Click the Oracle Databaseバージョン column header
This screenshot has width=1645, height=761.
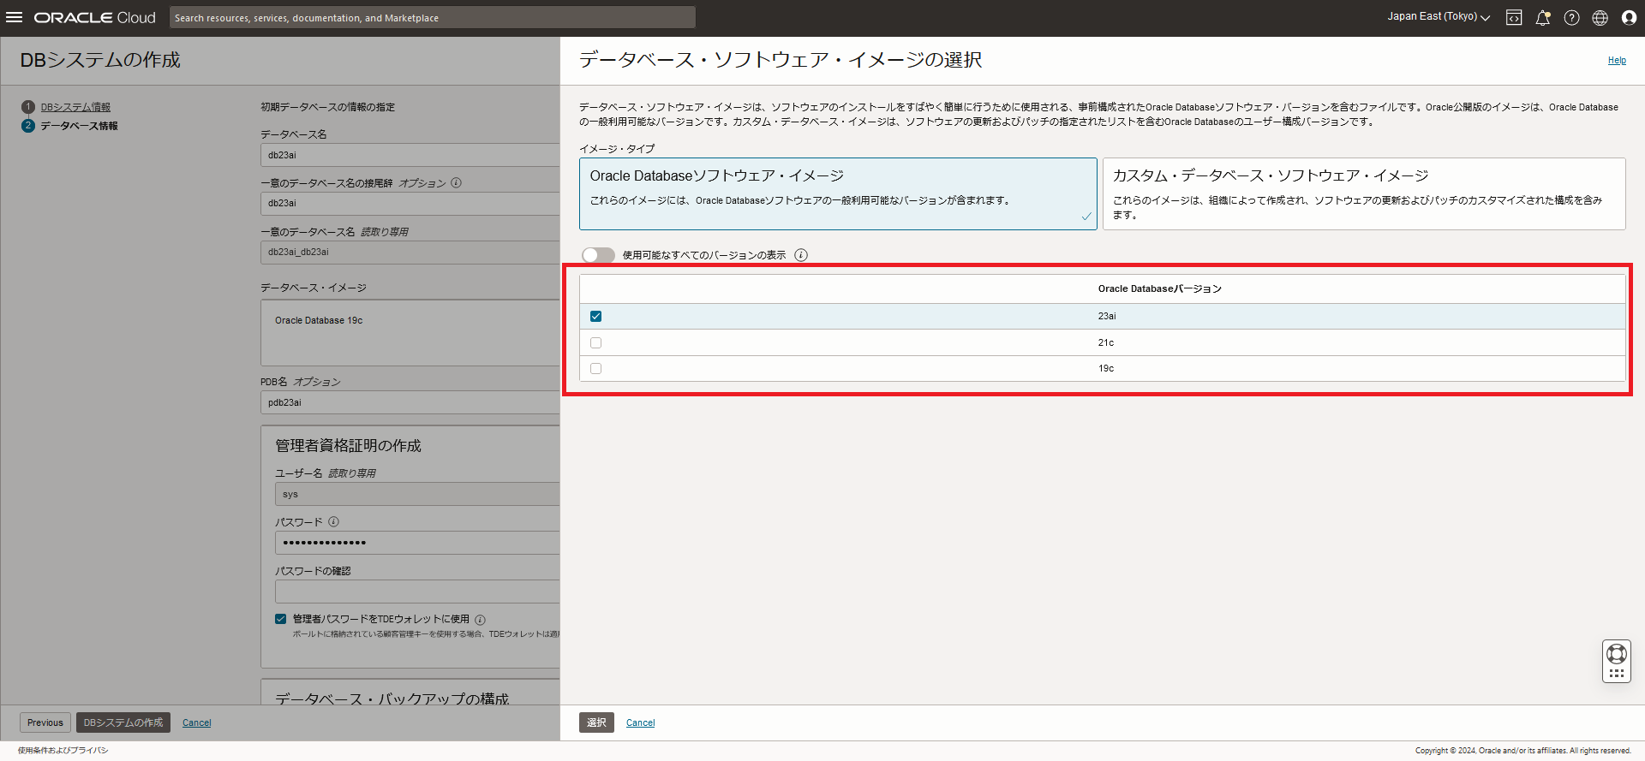coord(1160,288)
